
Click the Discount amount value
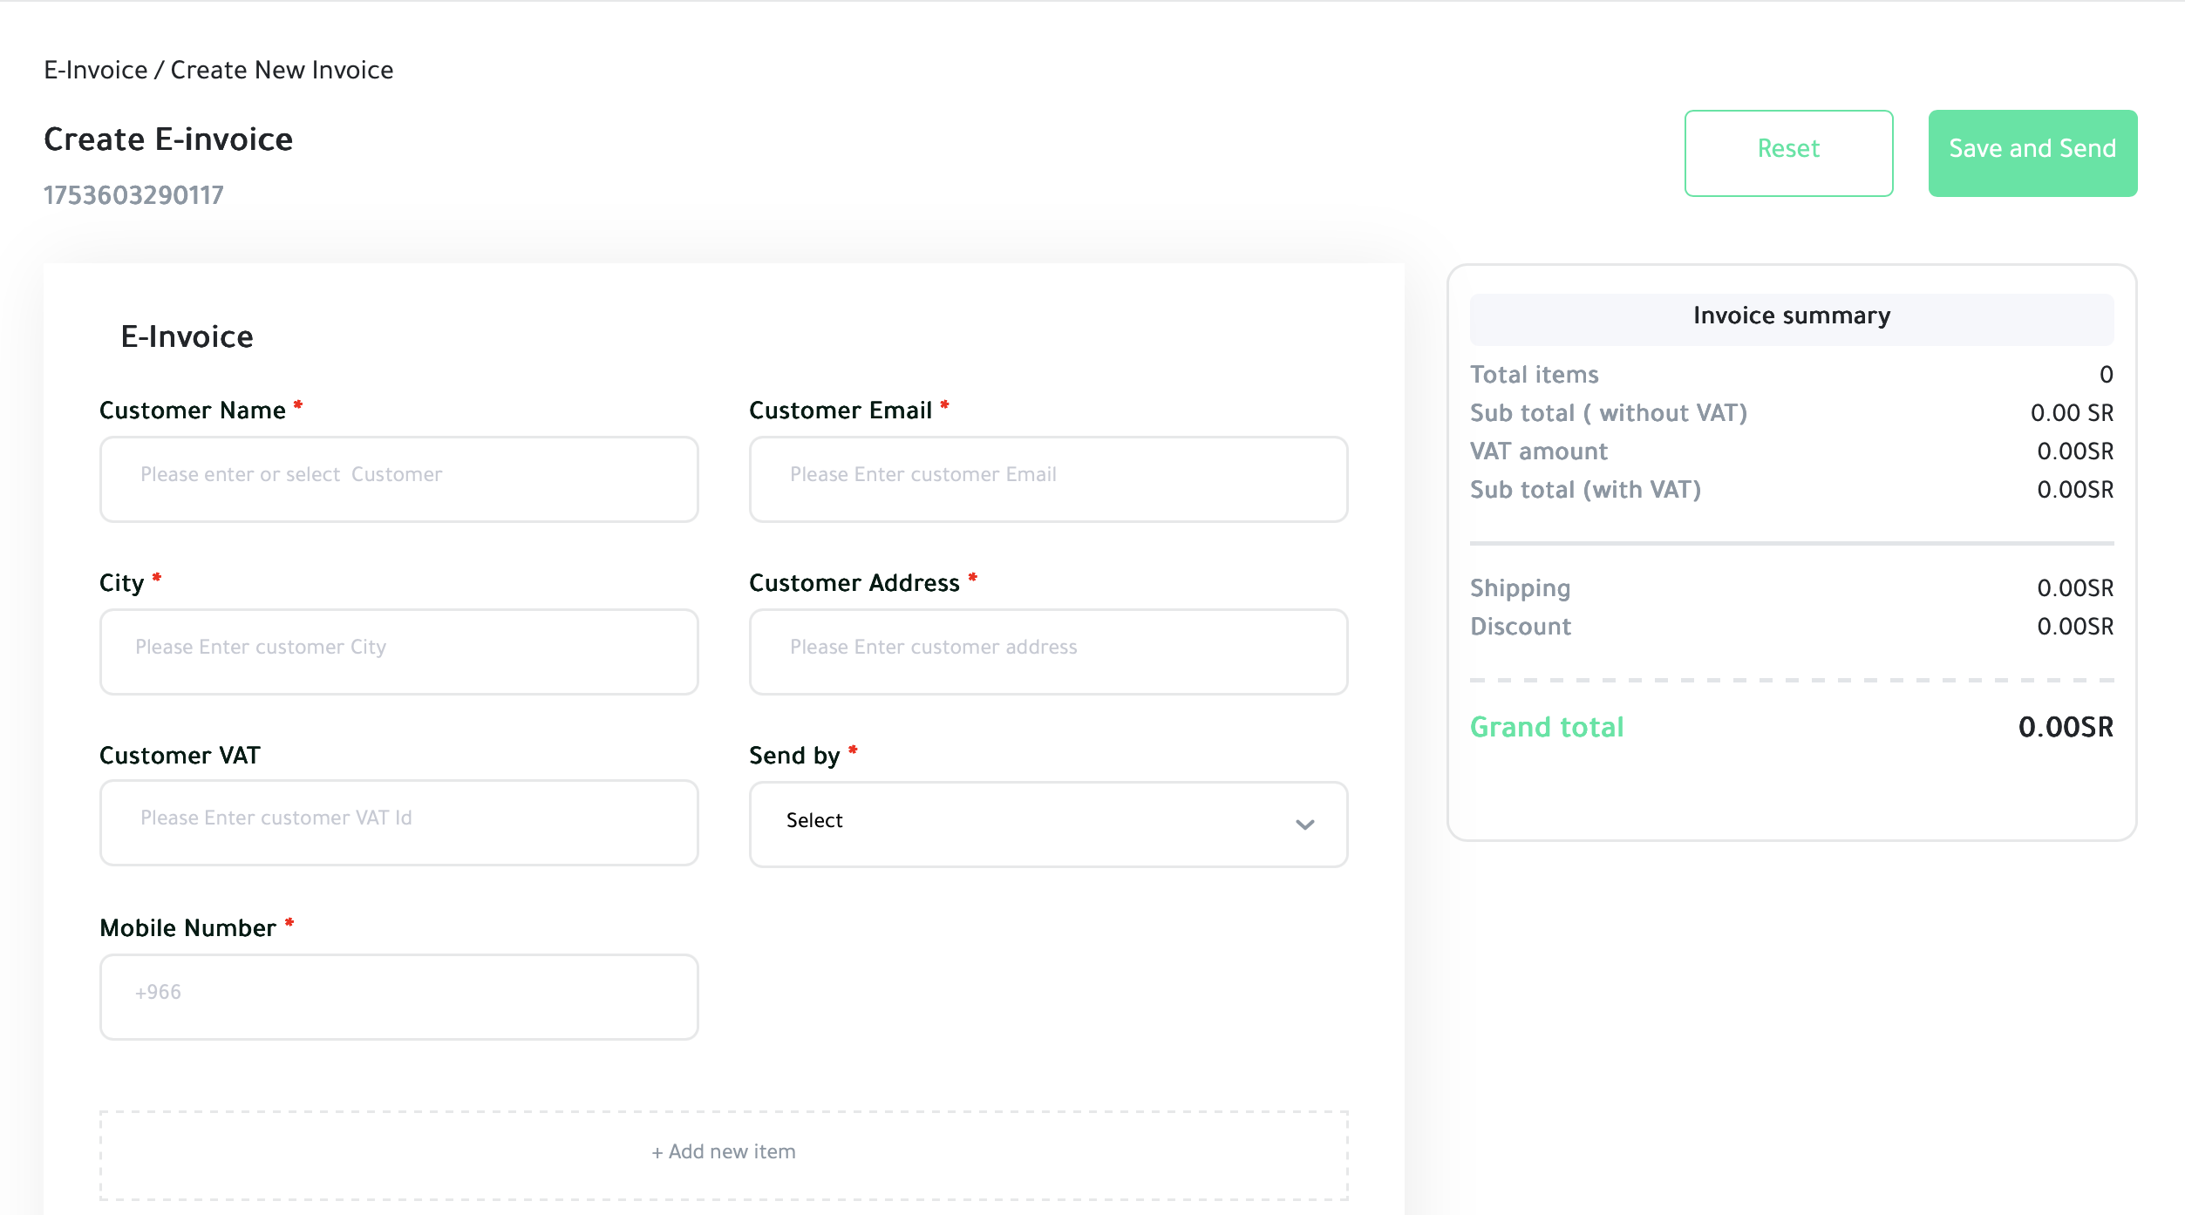tap(2074, 627)
